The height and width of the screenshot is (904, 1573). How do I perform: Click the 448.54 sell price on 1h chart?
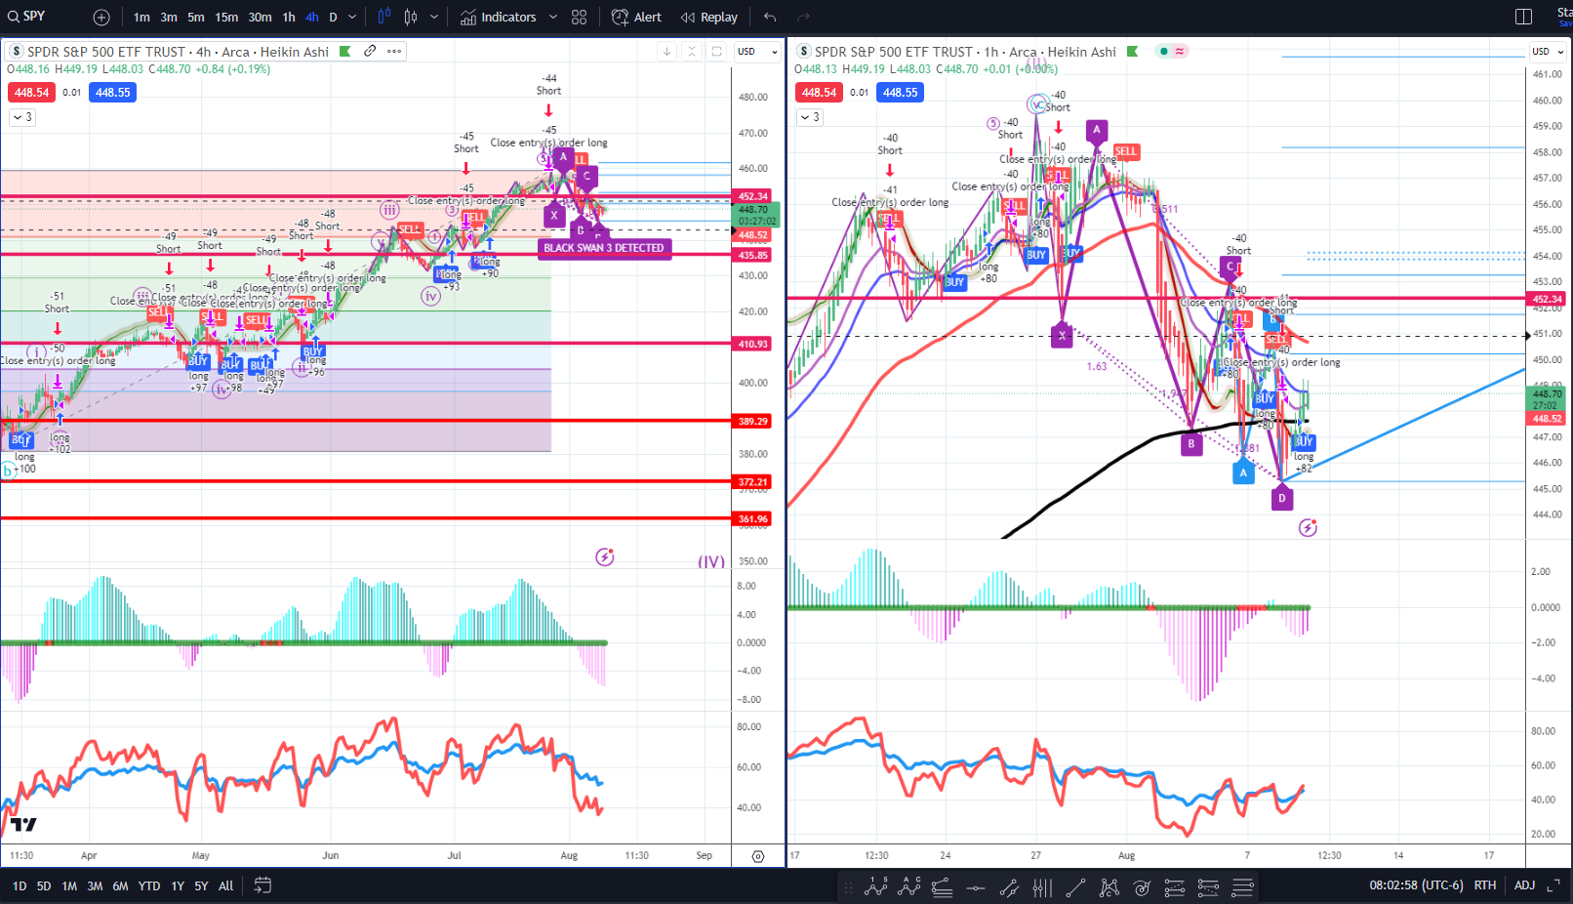click(x=819, y=93)
